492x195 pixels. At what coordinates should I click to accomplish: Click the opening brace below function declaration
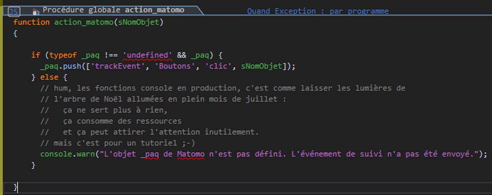coord(16,33)
